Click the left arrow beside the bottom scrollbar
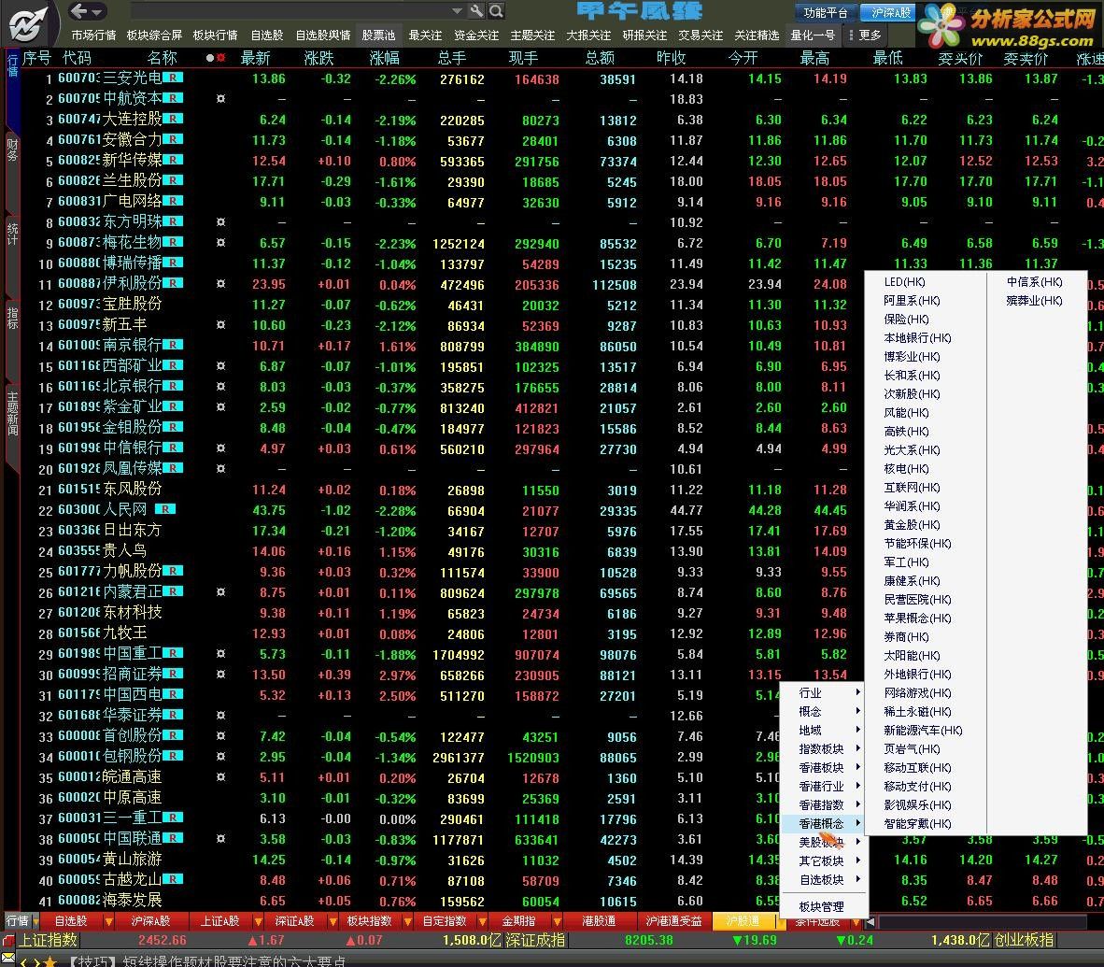 click(870, 921)
